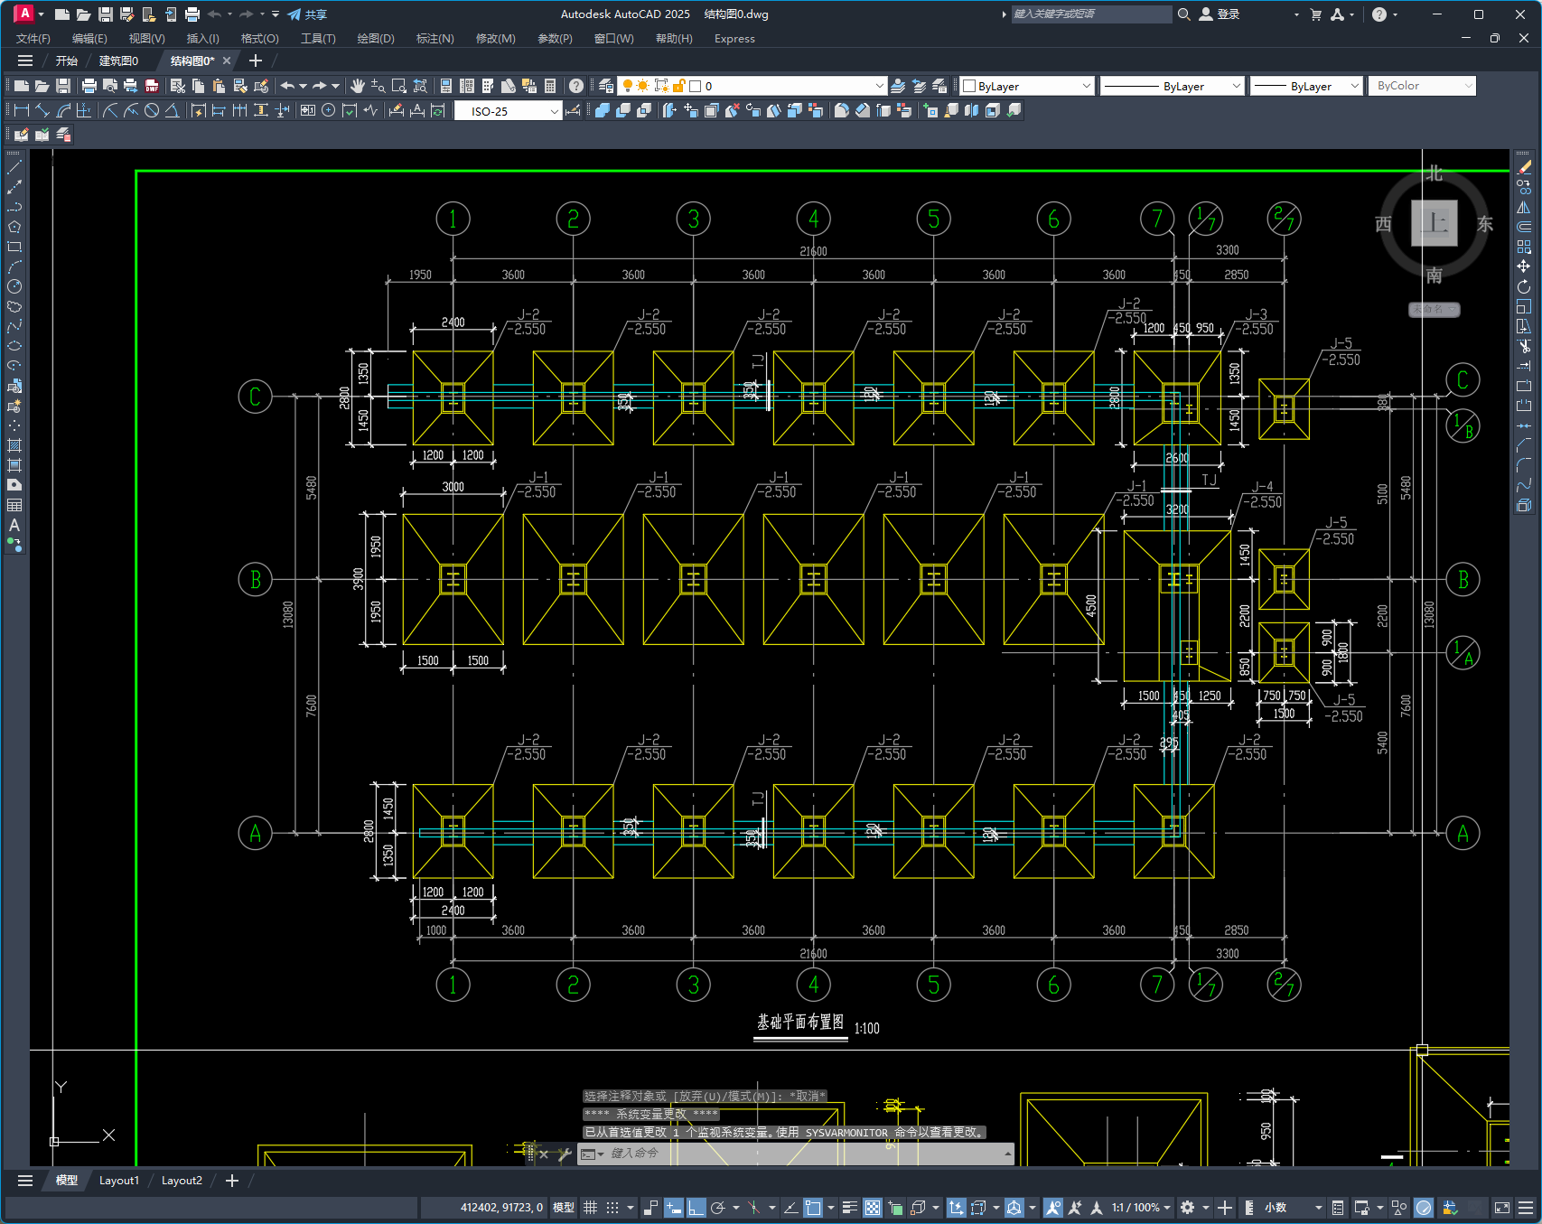The height and width of the screenshot is (1224, 1542).
Task: Select the Circle tool in draw toolbar
Action: tap(14, 286)
